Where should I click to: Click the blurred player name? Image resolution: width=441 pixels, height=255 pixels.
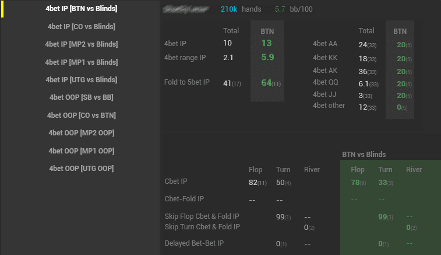pyautogui.click(x=186, y=9)
